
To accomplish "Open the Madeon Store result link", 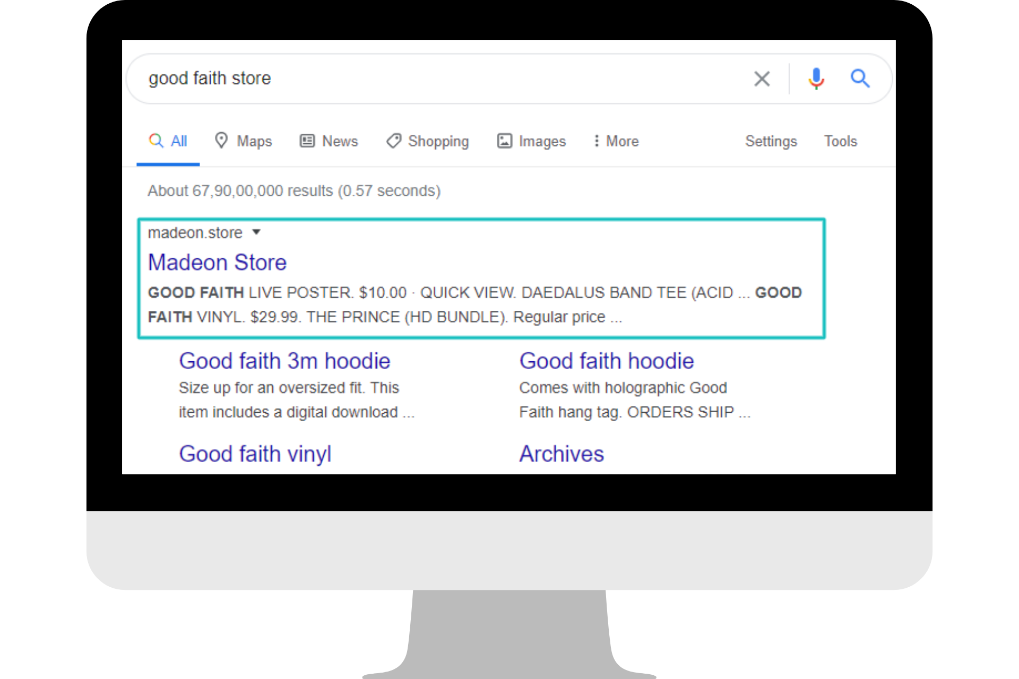I will pos(217,263).
